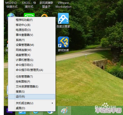Select 系统(Y) menu entry

(32, 40)
